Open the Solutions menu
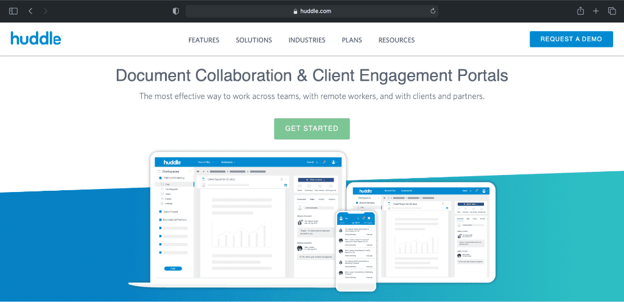The height and width of the screenshot is (302, 624). 254,40
